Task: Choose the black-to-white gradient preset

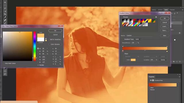Action: click(x=124, y=21)
